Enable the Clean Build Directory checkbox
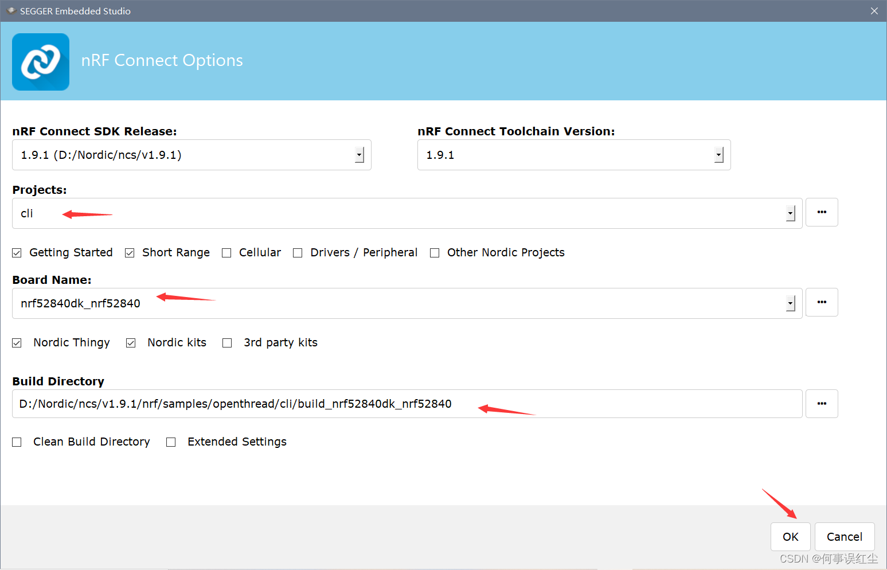The image size is (887, 570). coord(17,442)
